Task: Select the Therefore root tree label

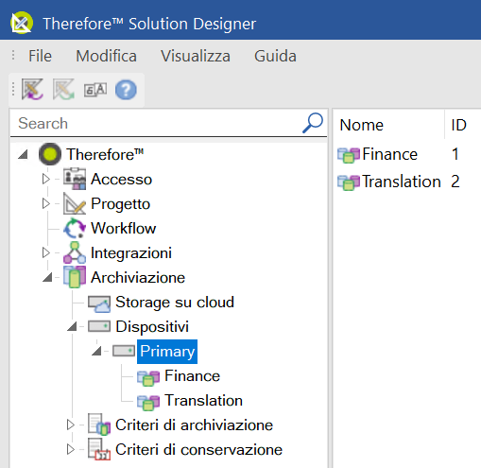Action: [x=105, y=154]
